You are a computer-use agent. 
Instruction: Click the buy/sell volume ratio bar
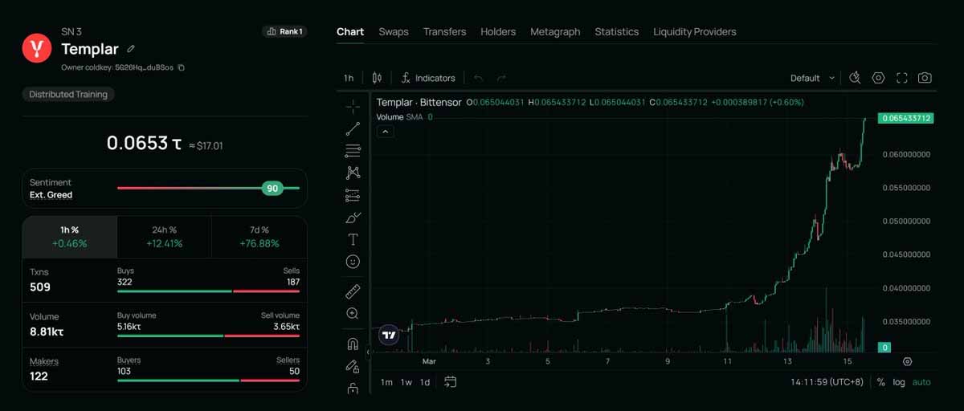coord(208,336)
